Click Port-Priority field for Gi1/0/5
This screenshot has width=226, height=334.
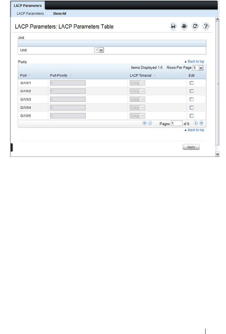click(x=68, y=116)
